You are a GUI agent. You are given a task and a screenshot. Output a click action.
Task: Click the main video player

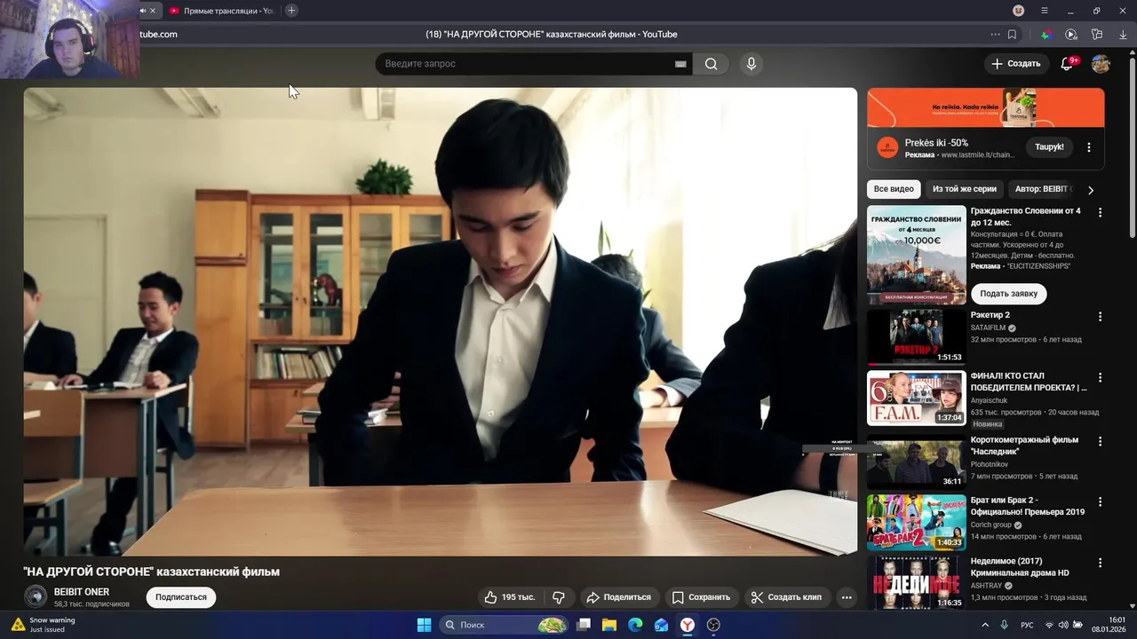pyautogui.click(x=441, y=321)
